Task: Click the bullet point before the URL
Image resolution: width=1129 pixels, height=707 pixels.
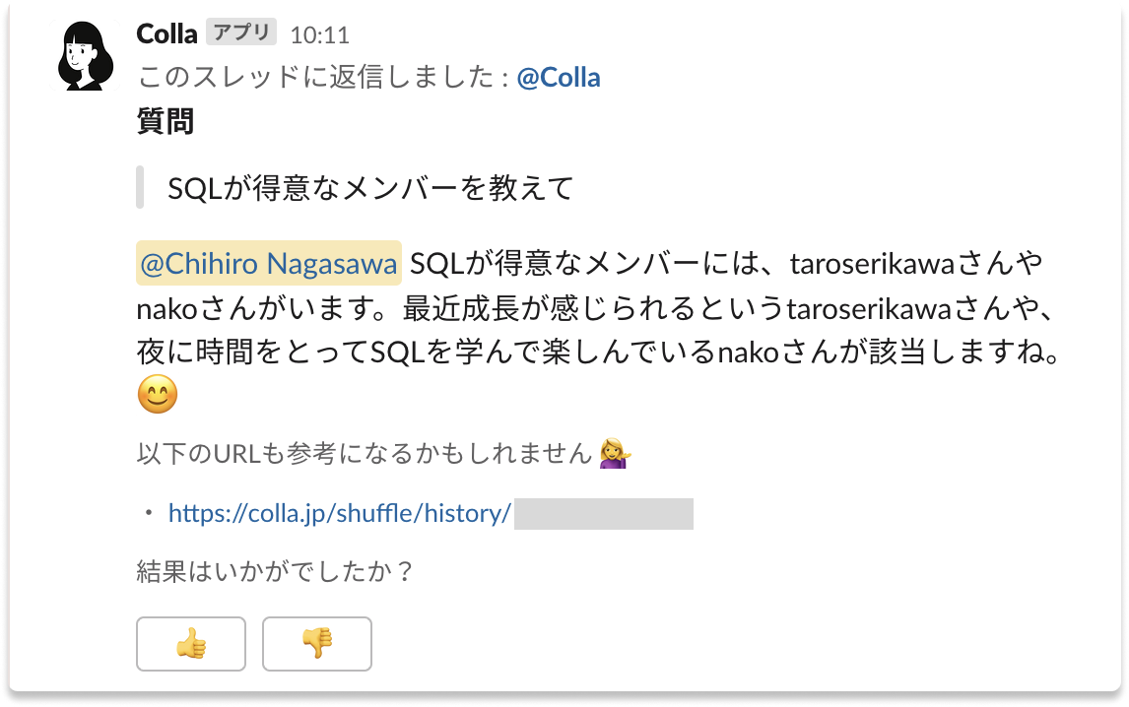Action: tap(149, 514)
